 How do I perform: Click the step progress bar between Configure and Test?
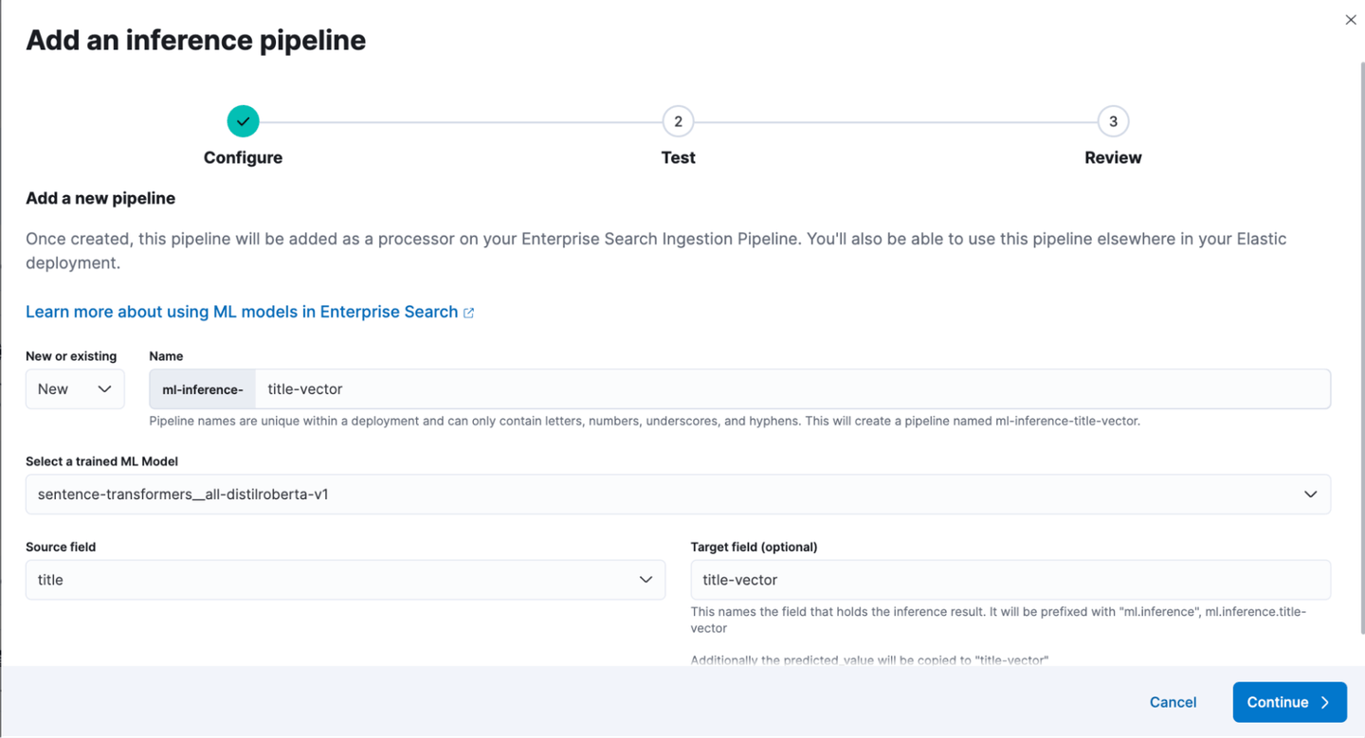460,121
